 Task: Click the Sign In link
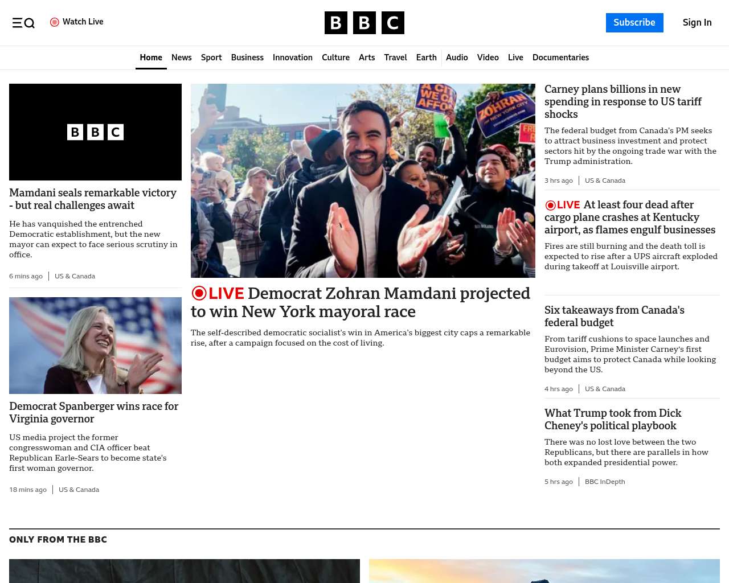point(697,23)
